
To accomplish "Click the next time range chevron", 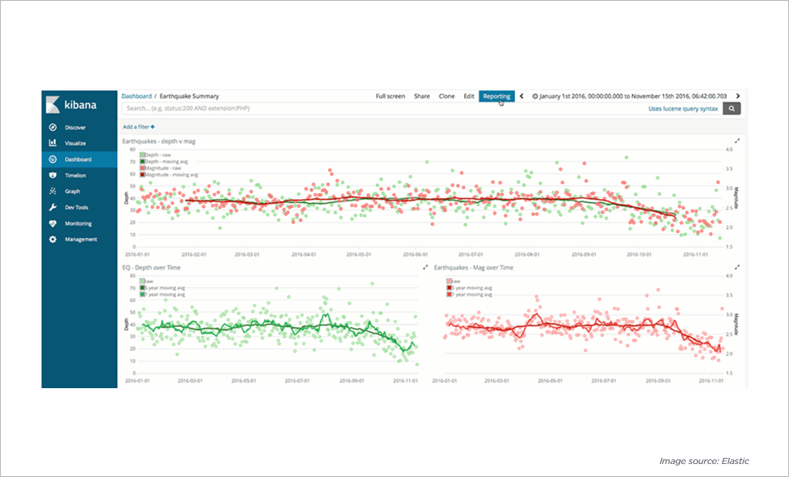I will tap(737, 96).
